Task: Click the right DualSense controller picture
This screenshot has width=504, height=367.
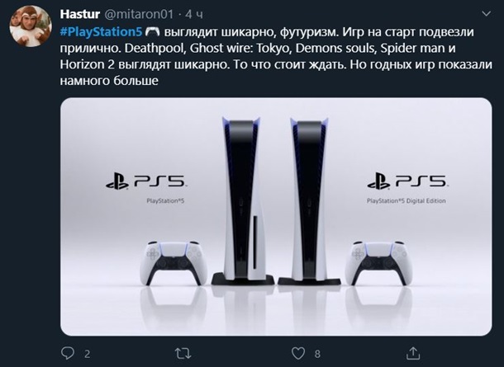Action: pyautogui.click(x=378, y=263)
